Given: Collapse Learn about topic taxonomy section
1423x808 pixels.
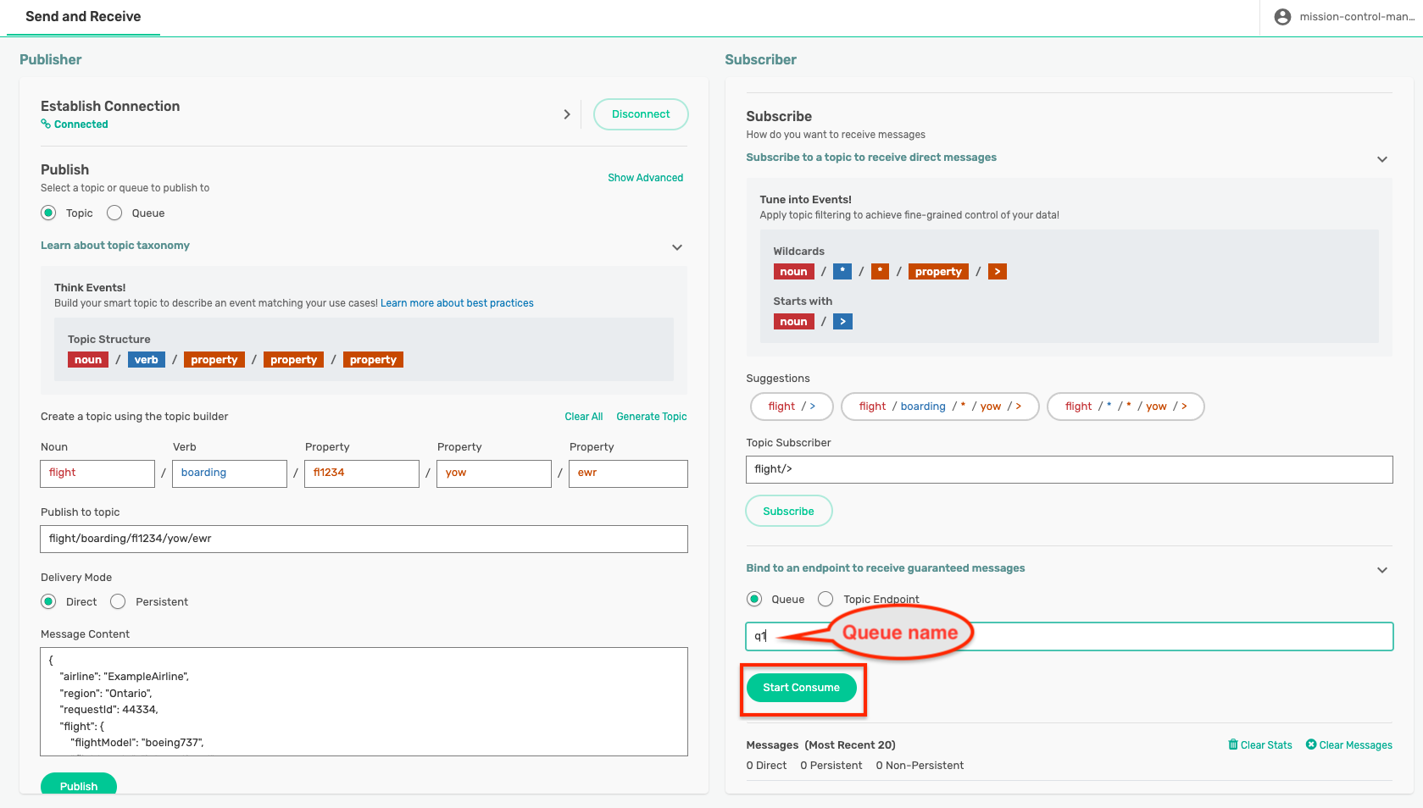Looking at the screenshot, I should click(677, 247).
